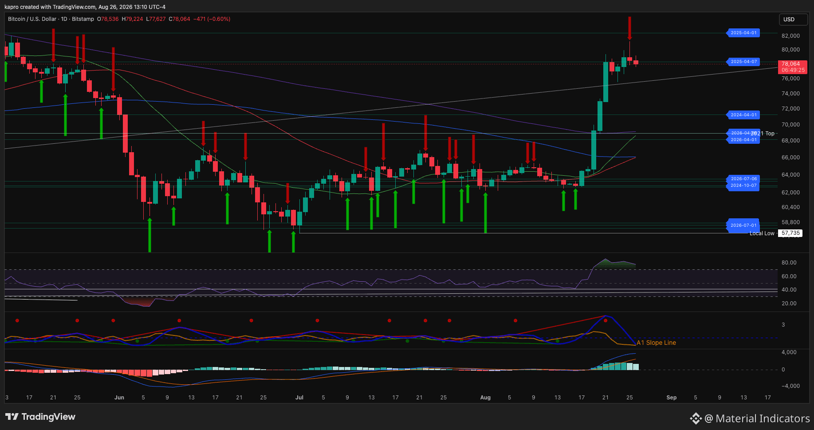Click the Material Indicators logo icon
814x430 pixels.
pos(696,418)
